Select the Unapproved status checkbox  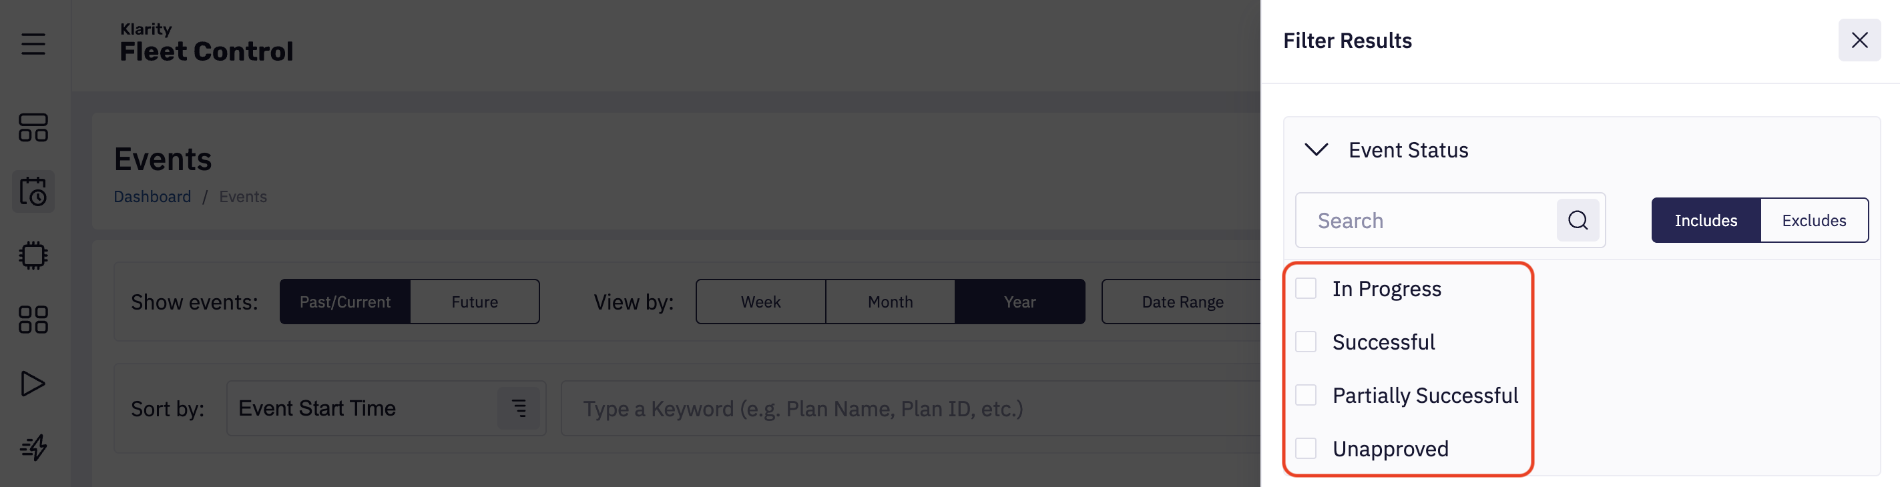pyautogui.click(x=1307, y=449)
